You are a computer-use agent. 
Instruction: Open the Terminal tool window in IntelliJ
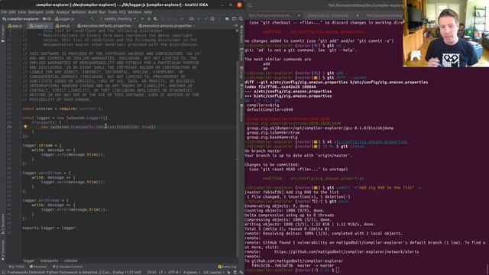(x=38, y=267)
